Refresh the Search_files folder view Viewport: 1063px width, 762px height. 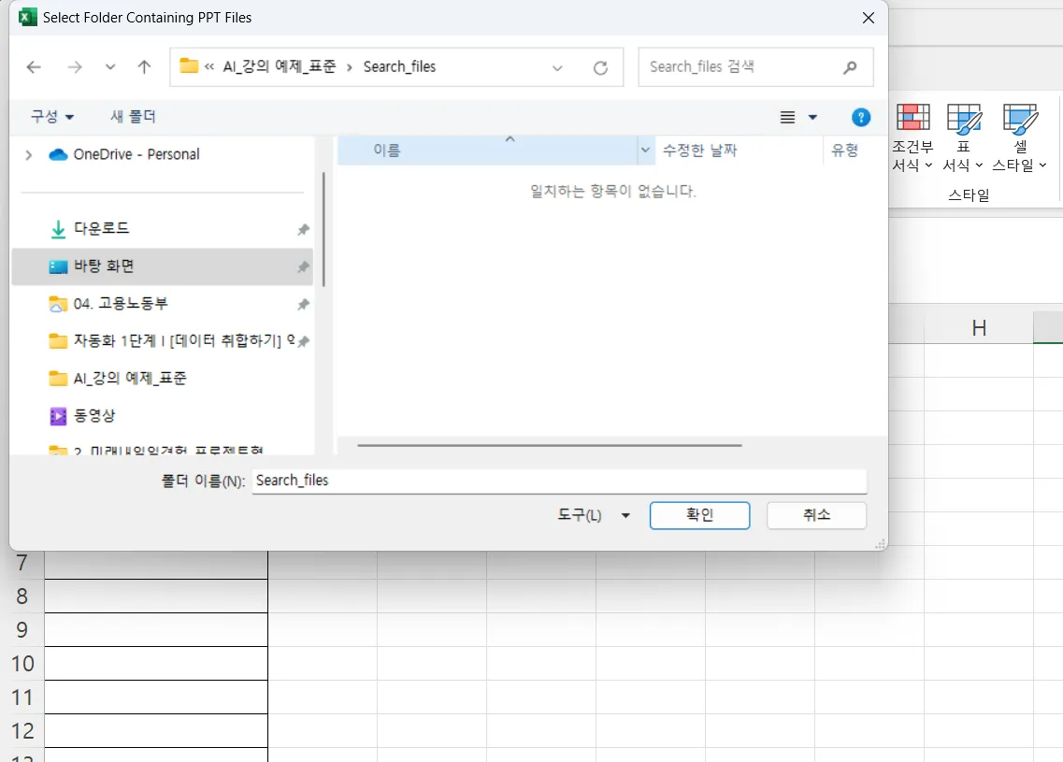pos(600,67)
